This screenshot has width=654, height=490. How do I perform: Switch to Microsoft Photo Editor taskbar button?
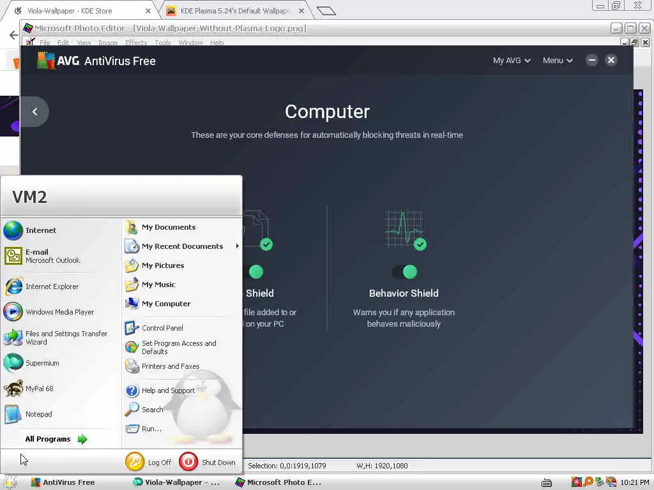(x=278, y=482)
